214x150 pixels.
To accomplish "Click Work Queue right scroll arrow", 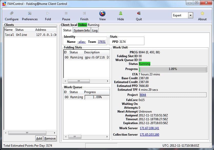I will [x=107, y=137].
